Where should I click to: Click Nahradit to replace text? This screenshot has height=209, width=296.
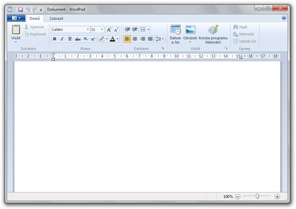pos(244,34)
